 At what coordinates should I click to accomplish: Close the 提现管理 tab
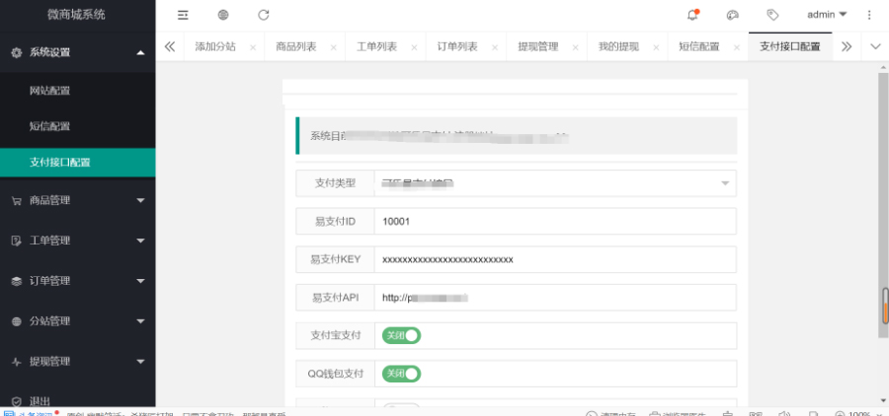point(576,47)
